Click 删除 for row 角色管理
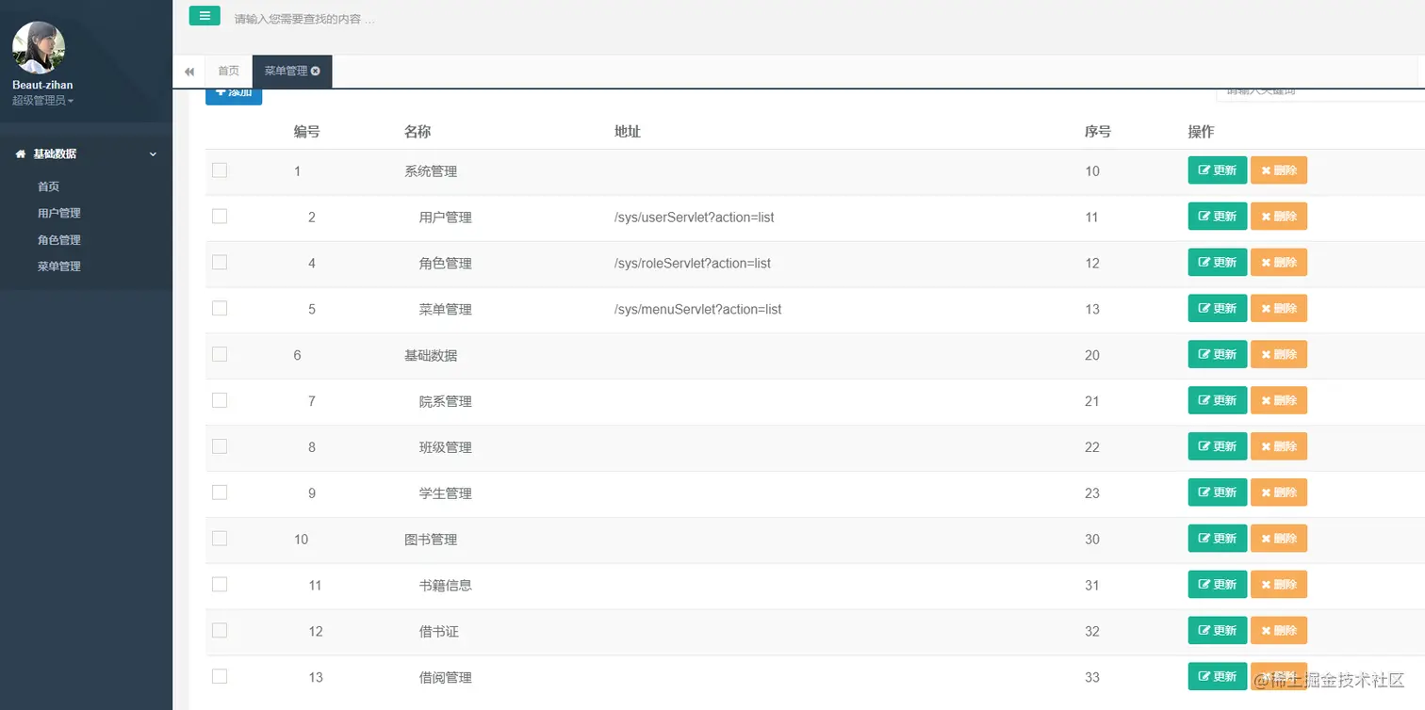Screen dimensions: 1425x710 pyautogui.click(x=1279, y=263)
